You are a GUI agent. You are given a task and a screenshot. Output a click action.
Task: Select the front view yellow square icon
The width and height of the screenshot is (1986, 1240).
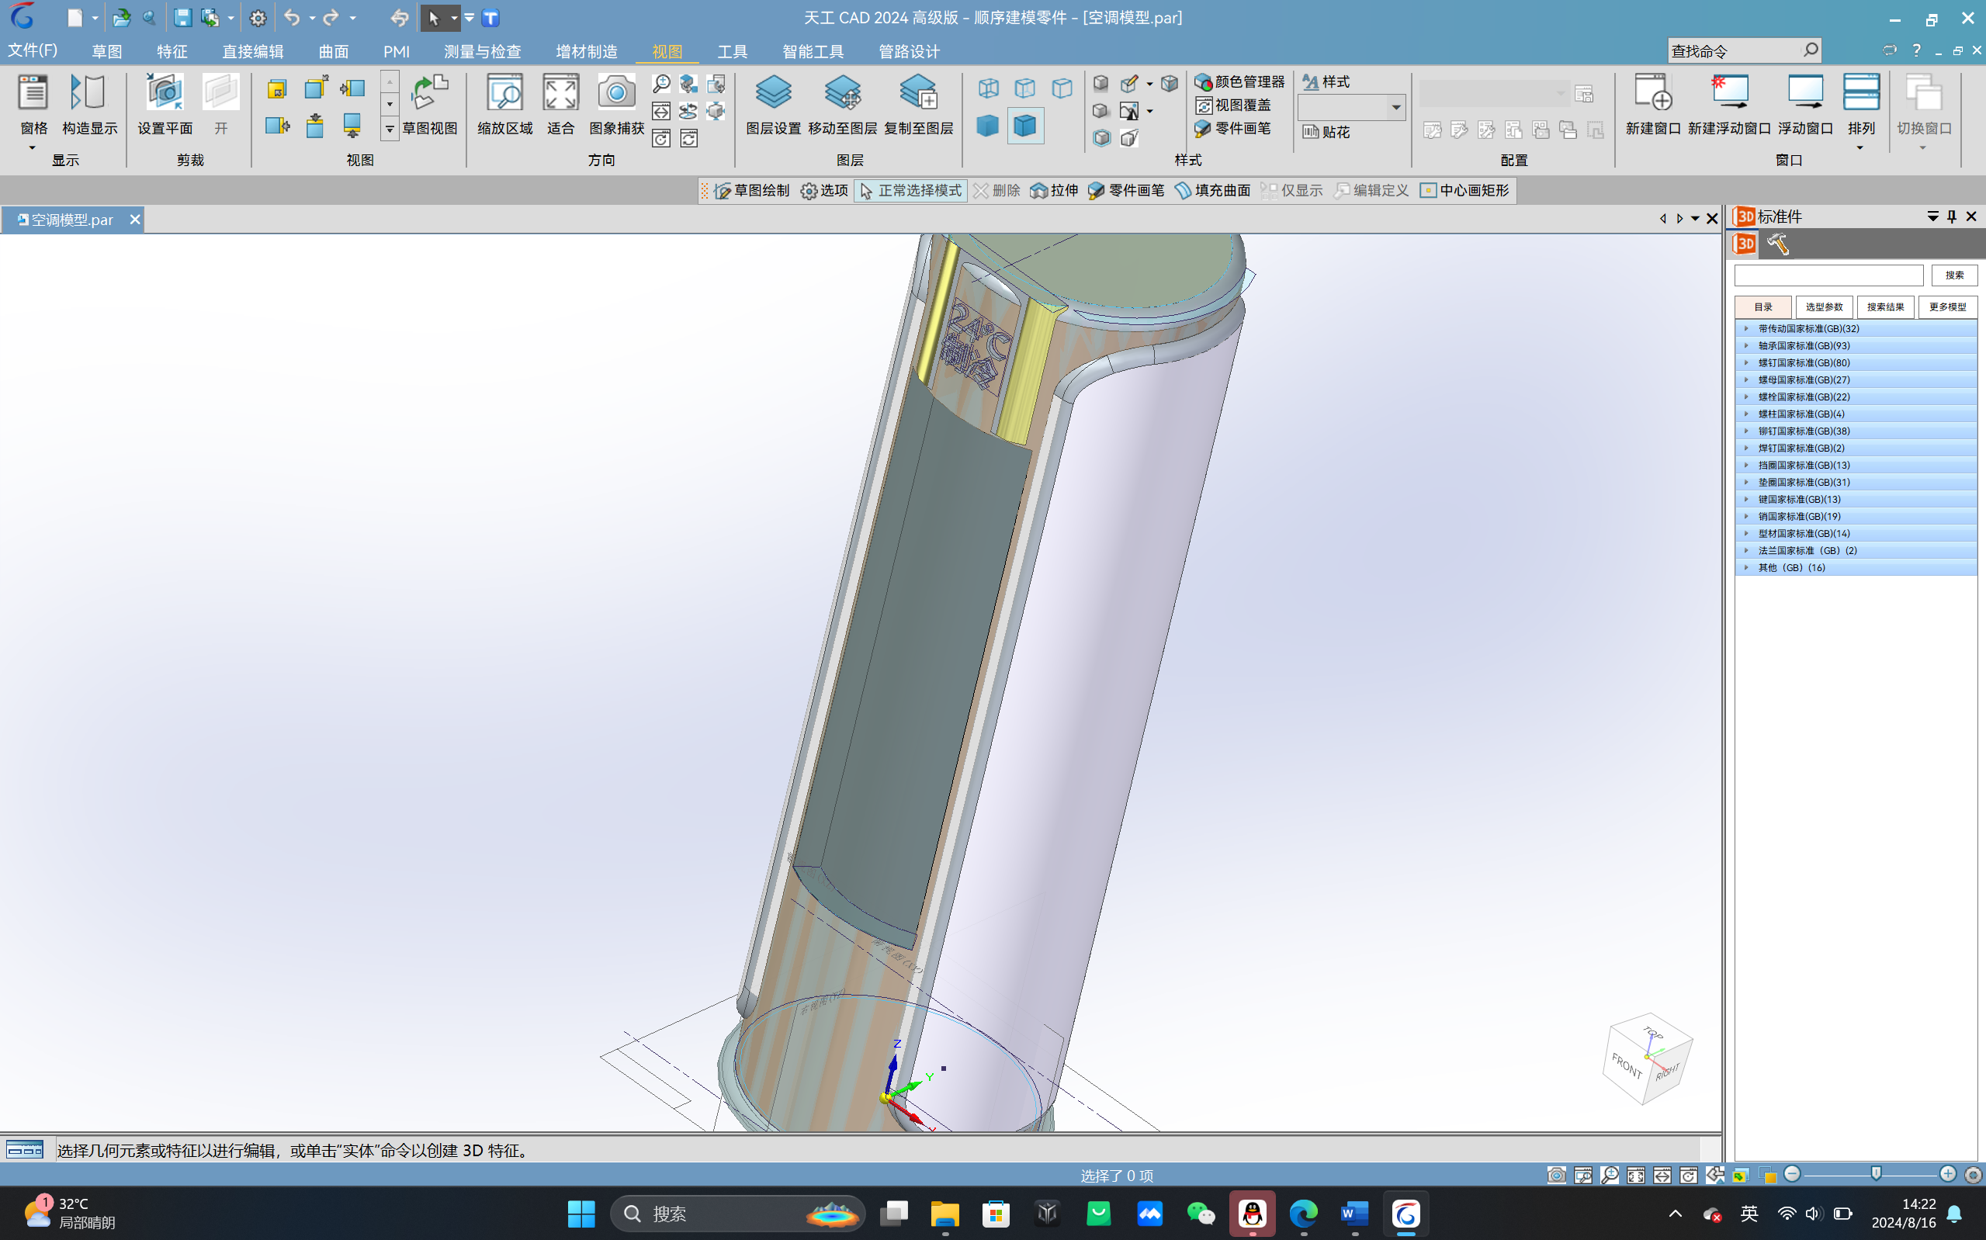coord(276,88)
